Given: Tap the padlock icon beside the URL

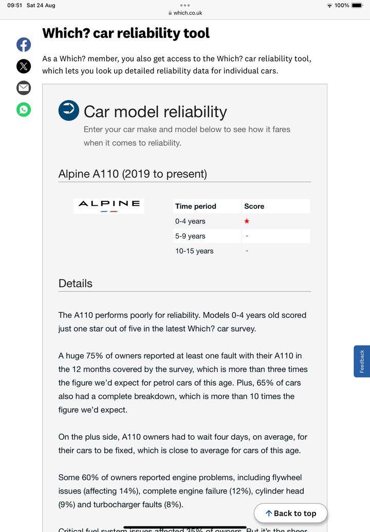Looking at the screenshot, I should tap(170, 13).
